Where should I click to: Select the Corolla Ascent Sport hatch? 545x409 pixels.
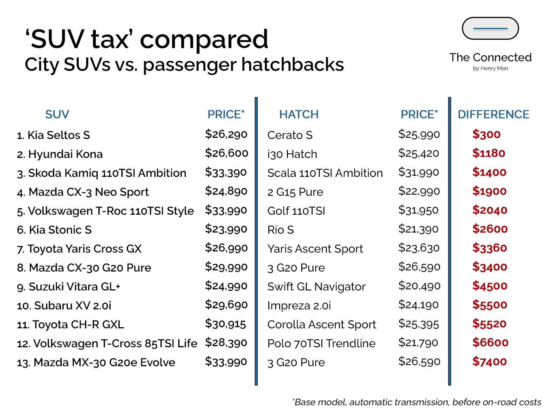pos(322,325)
